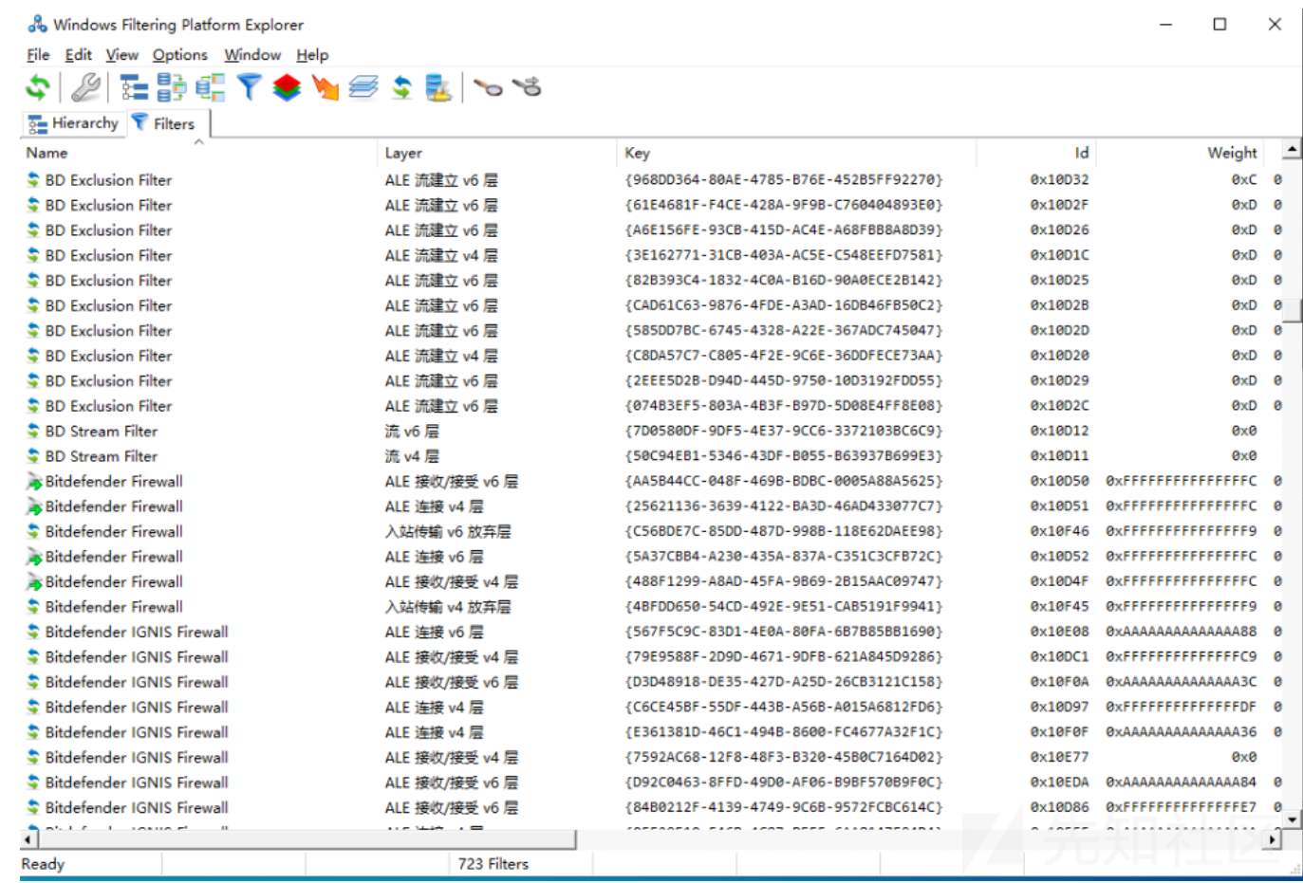Switch to the Hierarchy tab
This screenshot has height=883, width=1303.
[x=73, y=123]
